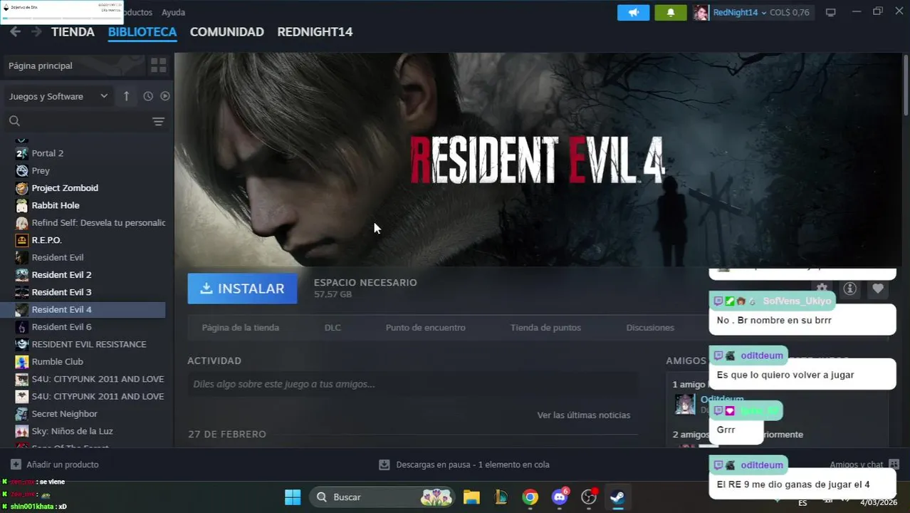Add Resident Evil 4 to favorites
Viewport: 910px width, 513px height.
point(878,289)
